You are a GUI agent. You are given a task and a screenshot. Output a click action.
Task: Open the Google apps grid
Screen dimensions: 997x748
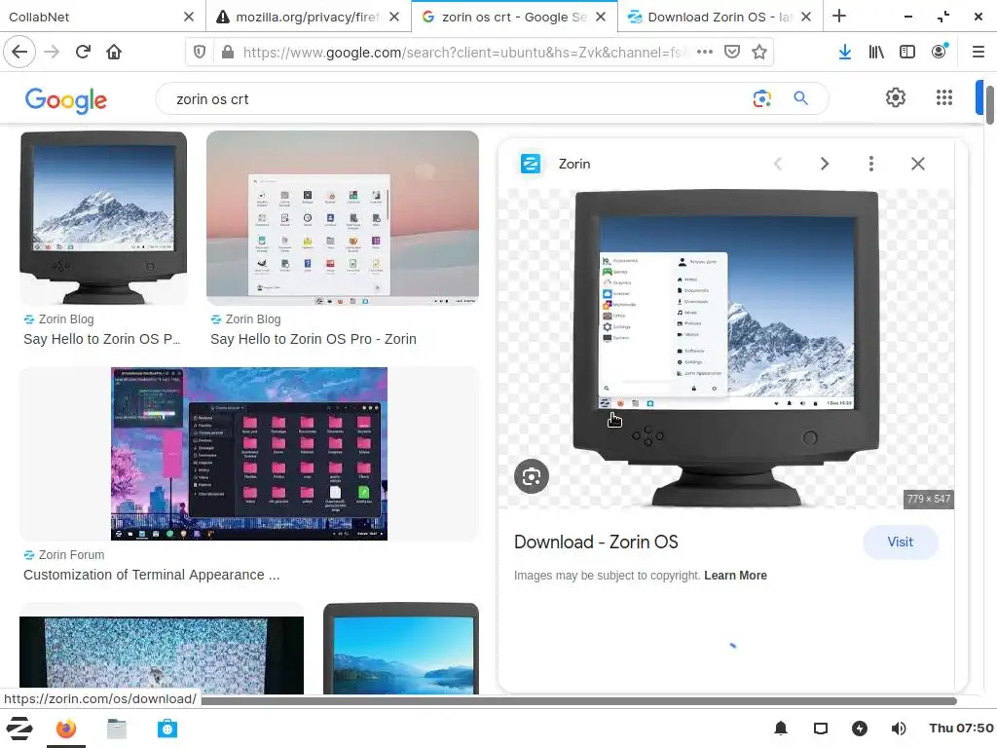coord(944,97)
